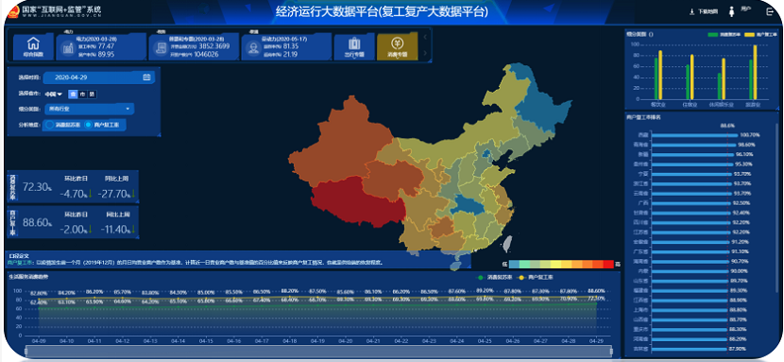The width and height of the screenshot is (784, 362).
Task: Select the 商户复工率 radio button
Action: click(x=89, y=125)
